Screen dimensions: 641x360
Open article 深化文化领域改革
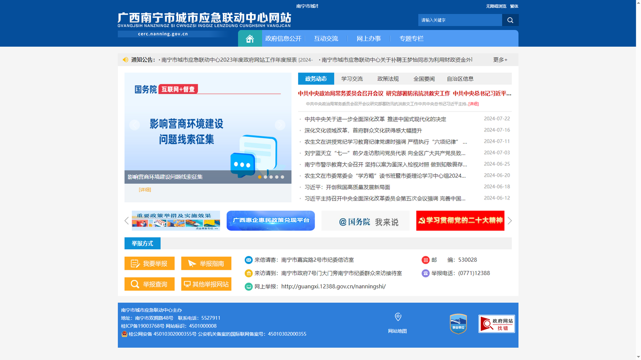363,131
